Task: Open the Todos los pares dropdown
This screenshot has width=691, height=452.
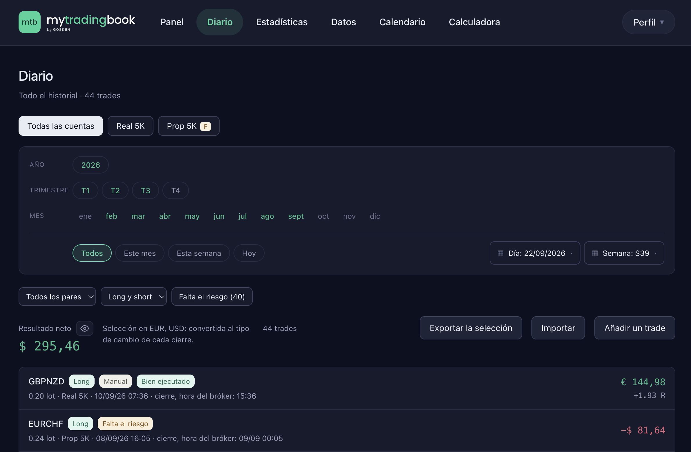Action: point(57,297)
